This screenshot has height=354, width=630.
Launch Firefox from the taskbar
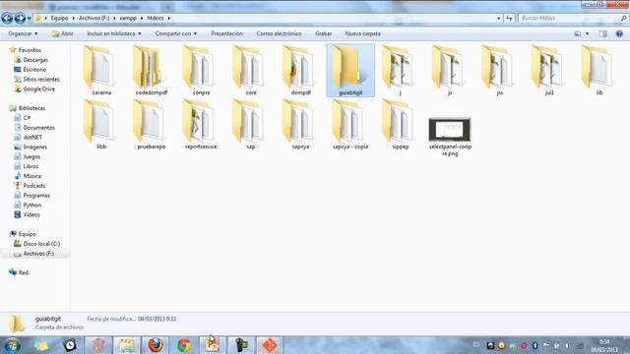click(156, 345)
